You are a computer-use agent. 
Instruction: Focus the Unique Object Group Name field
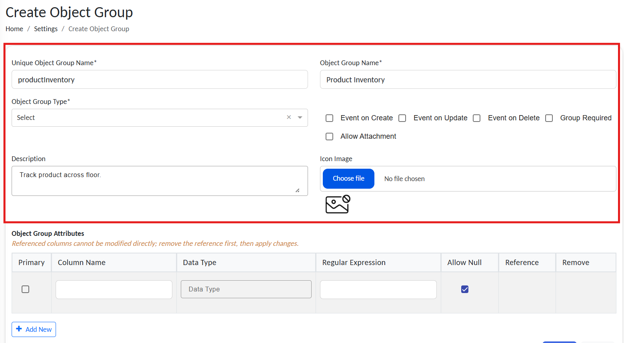point(160,80)
